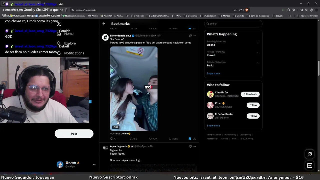The image size is (320, 180).
Task: Click the page scrollbar thumb
Action: click(318, 68)
